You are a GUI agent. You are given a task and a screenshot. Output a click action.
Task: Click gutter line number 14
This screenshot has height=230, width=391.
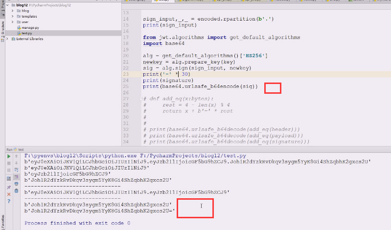tap(126, 19)
